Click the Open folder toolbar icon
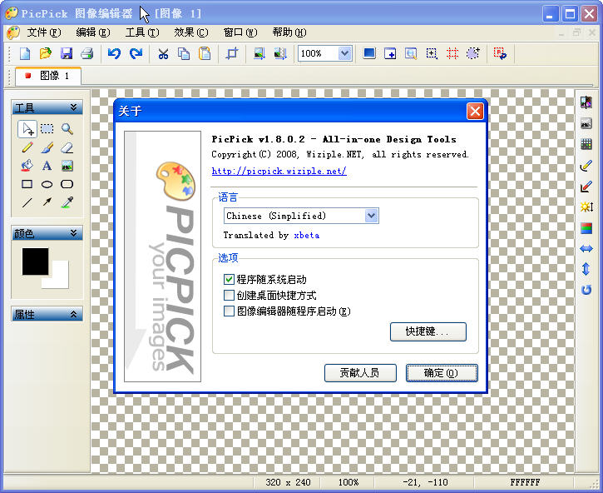Viewport: 603px width, 493px height. click(x=46, y=53)
